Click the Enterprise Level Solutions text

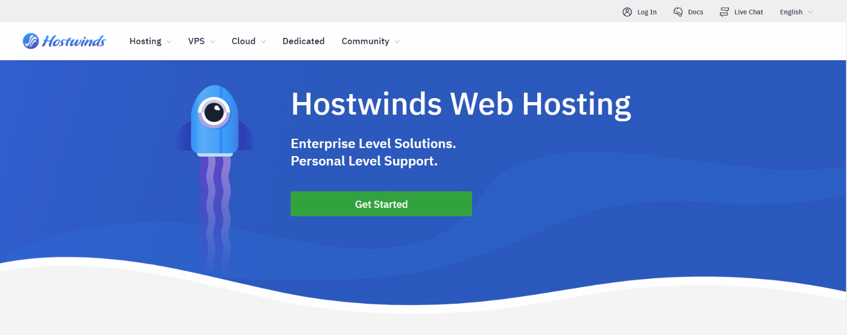(x=373, y=143)
